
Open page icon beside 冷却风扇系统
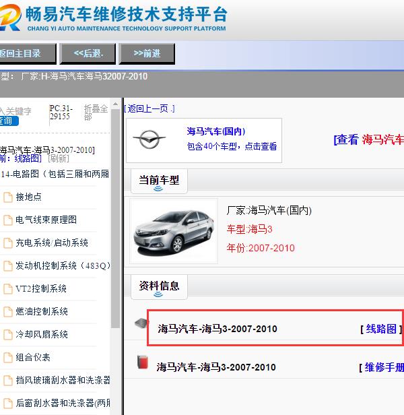pyautogui.click(x=7, y=335)
